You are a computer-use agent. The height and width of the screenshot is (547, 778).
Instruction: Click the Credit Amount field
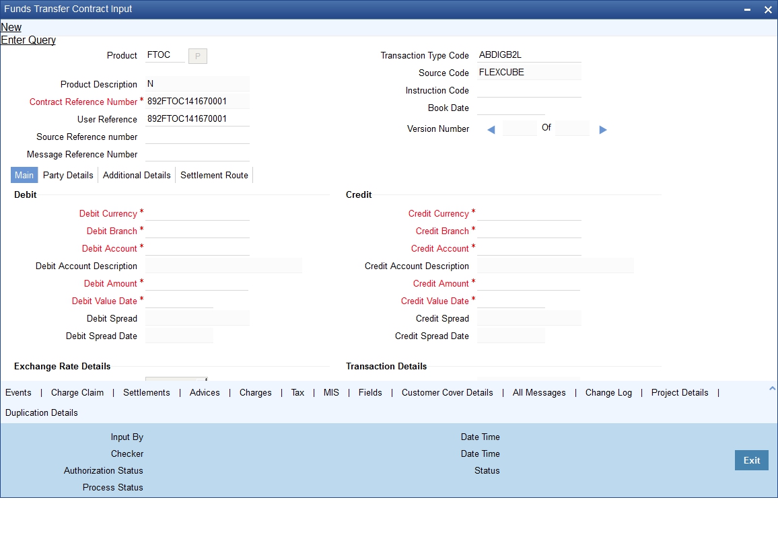pyautogui.click(x=528, y=283)
